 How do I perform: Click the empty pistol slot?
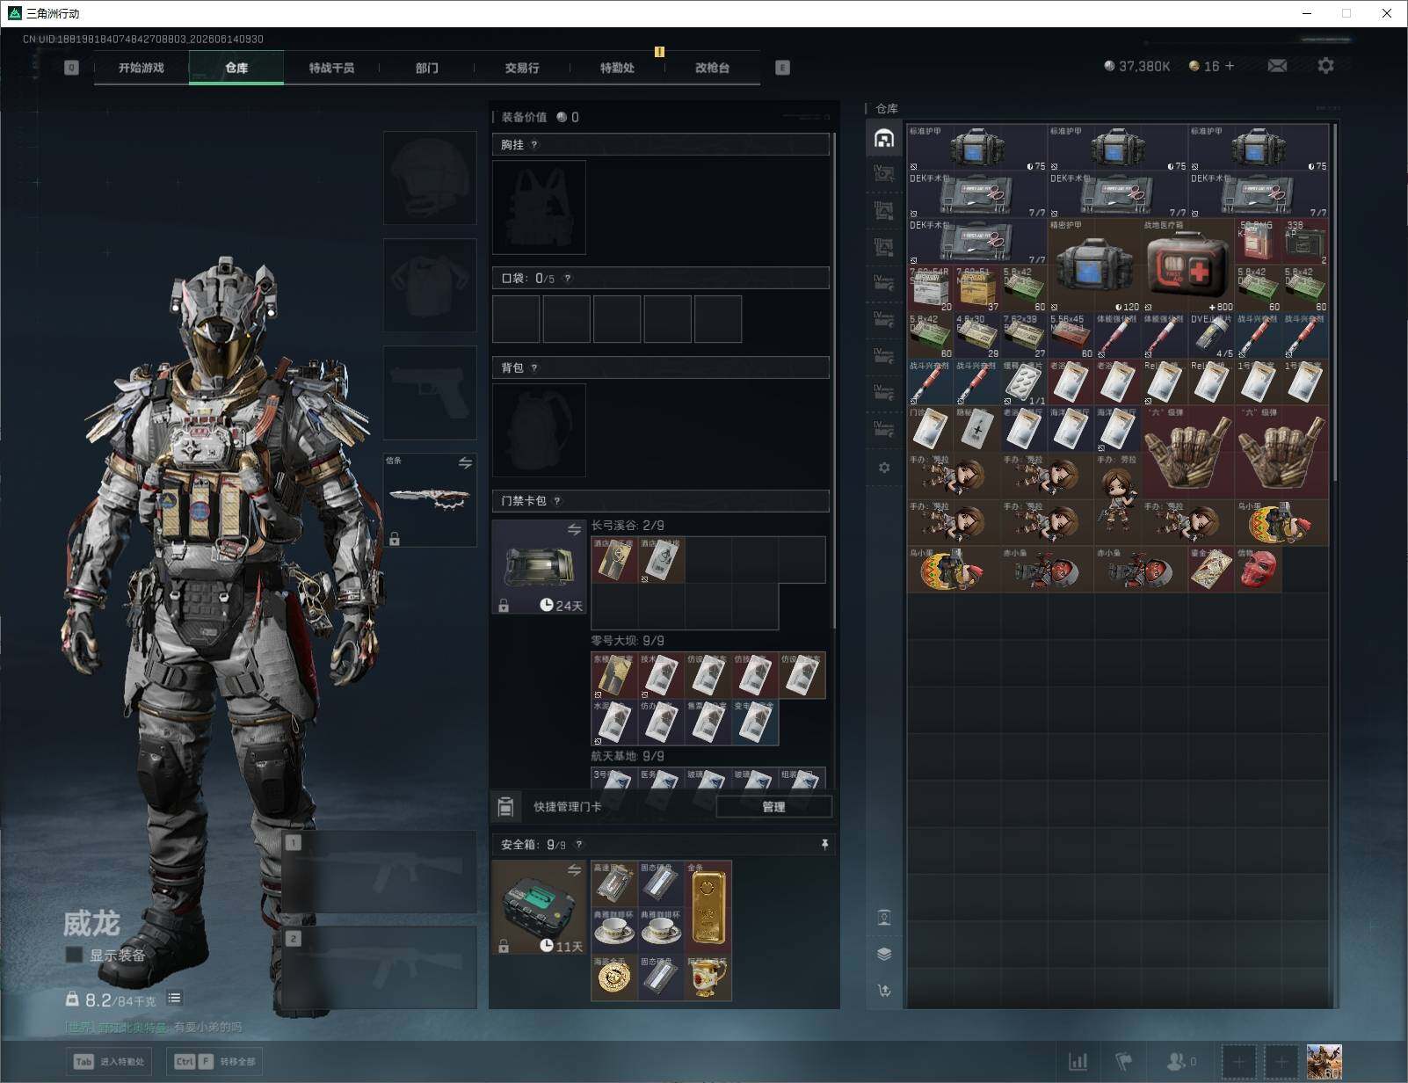[430, 392]
